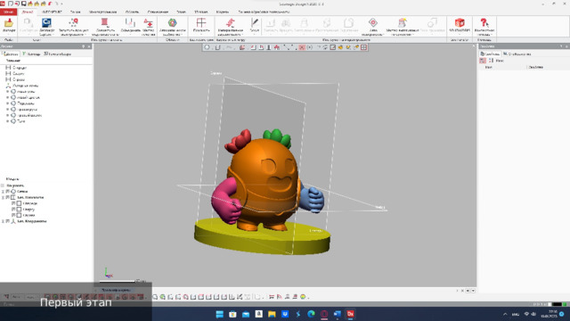Open the red Menu tab

point(8,12)
